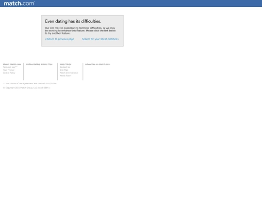This screenshot has width=262, height=209.
Task: Open About Match.com footer link
Action: 12,64
